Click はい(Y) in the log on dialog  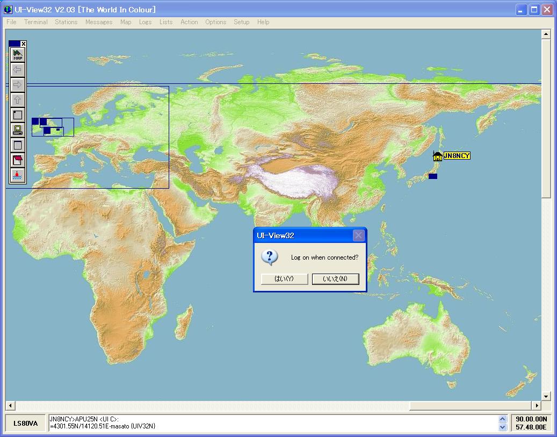point(284,279)
